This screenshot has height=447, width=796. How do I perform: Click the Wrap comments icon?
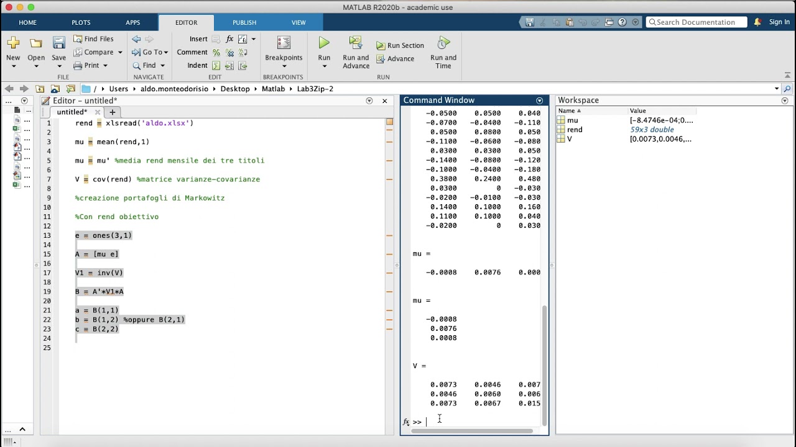point(243,53)
